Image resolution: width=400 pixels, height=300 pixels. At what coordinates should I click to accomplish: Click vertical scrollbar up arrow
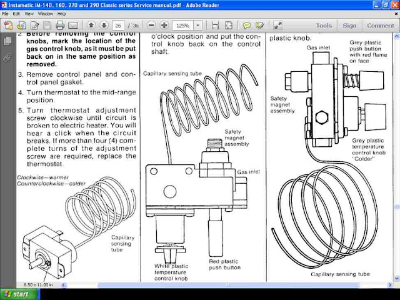click(x=397, y=36)
